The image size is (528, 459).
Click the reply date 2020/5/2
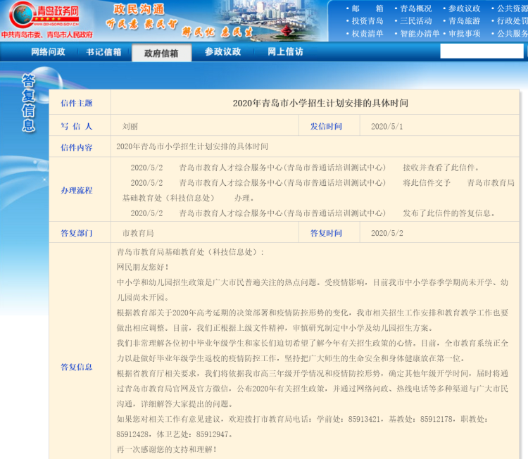coord(387,233)
